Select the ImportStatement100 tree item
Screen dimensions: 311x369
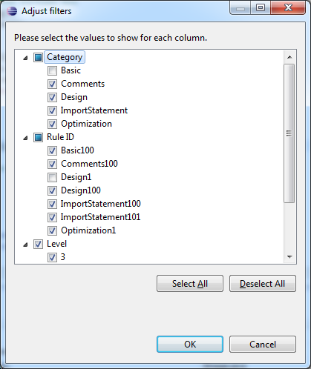tap(101, 204)
